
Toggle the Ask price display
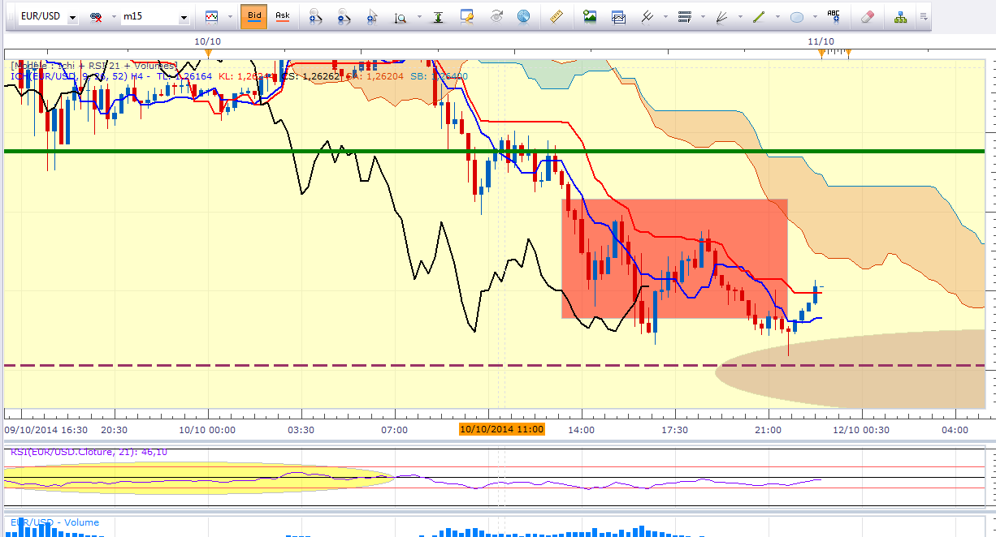tap(282, 16)
